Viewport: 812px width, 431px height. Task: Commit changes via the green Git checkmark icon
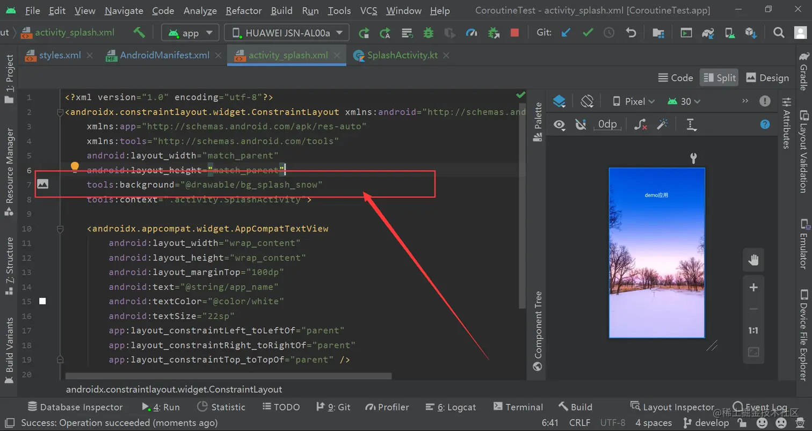coord(587,33)
